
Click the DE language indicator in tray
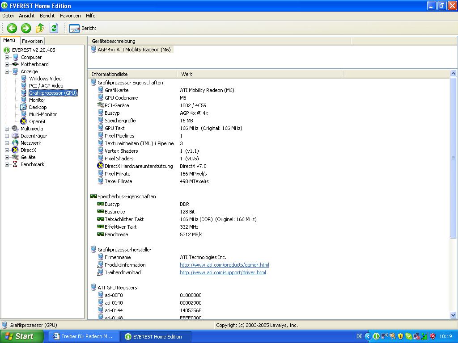point(359,337)
